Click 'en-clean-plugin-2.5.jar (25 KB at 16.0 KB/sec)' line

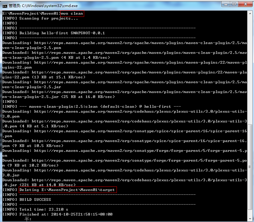pyautogui.click(x=58, y=97)
